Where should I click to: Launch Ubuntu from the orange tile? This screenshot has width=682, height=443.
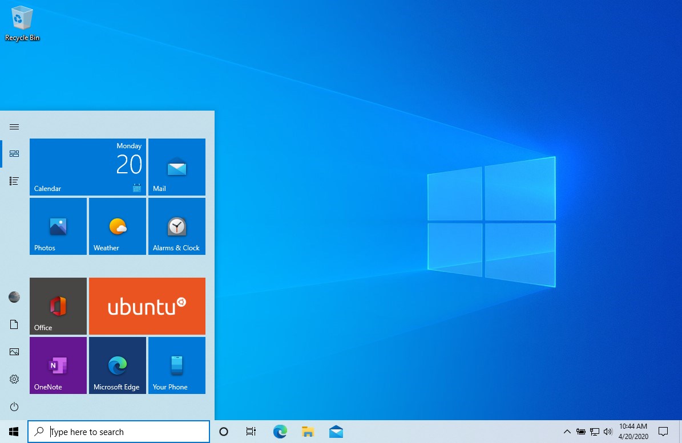click(x=147, y=306)
